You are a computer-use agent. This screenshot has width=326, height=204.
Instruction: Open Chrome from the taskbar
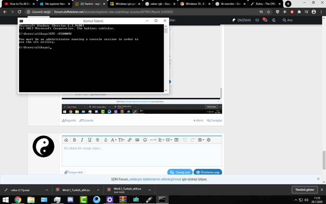pyautogui.click(x=18, y=200)
